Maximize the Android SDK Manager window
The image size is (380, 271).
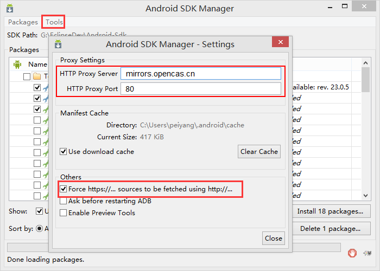tap(345, 7)
